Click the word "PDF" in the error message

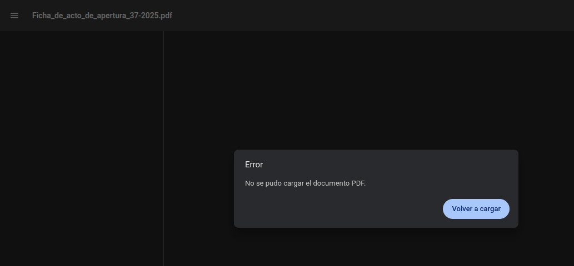click(x=358, y=183)
